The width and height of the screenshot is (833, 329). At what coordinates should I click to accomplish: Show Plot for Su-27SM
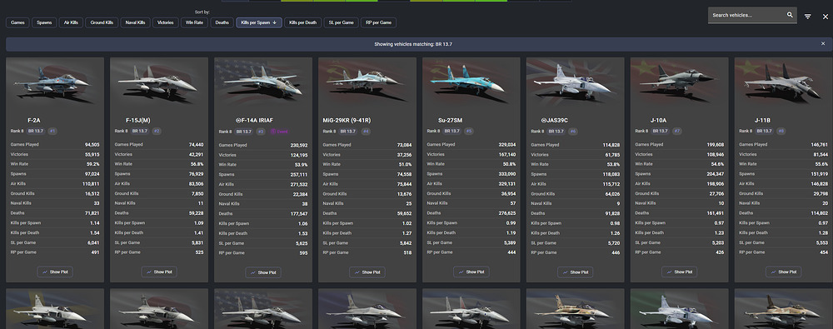click(471, 272)
